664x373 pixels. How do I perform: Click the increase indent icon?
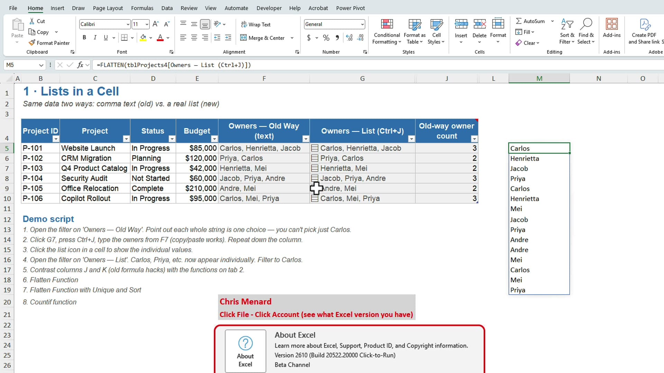(228, 38)
